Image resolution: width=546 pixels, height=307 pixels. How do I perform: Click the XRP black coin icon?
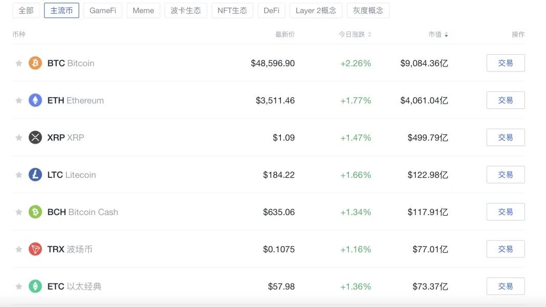pyautogui.click(x=35, y=137)
